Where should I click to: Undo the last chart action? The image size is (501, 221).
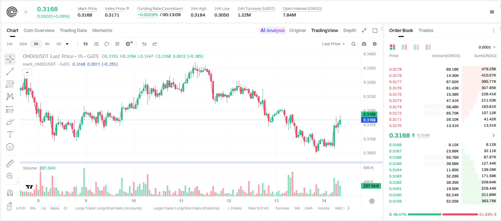coord(144,44)
